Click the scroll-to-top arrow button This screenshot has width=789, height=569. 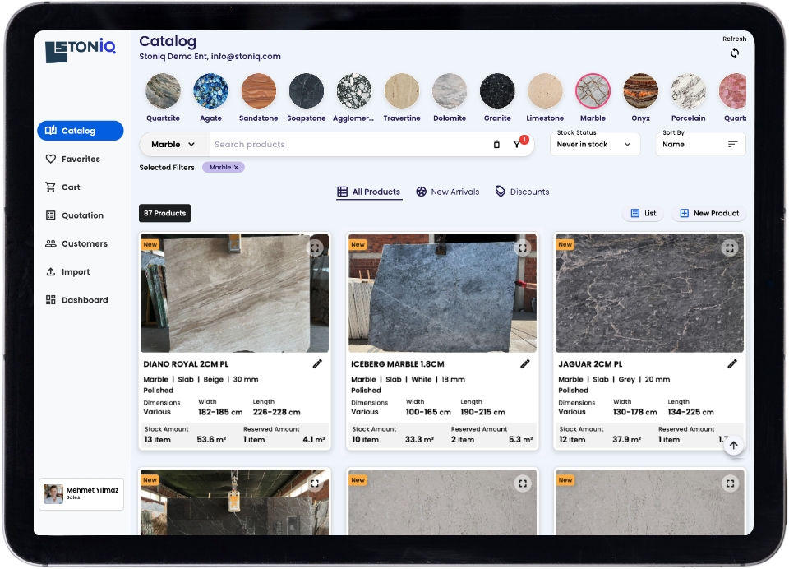[x=734, y=446]
